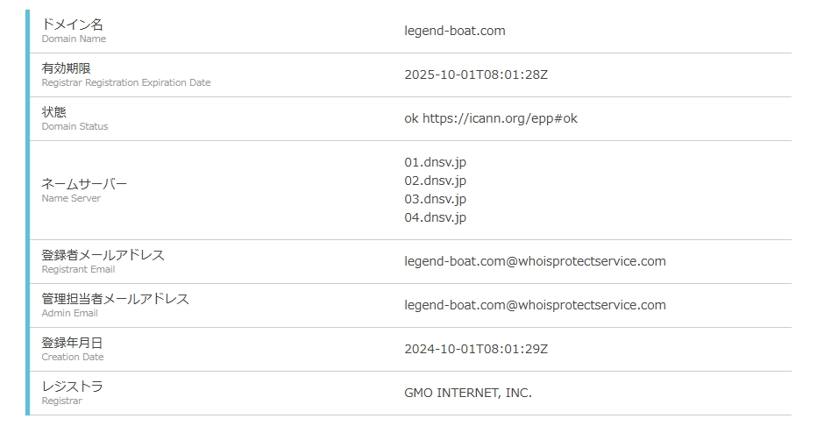This screenshot has width=817, height=440.
Task: Select the 02.dnsv.jp name server entry
Action: tap(435, 181)
